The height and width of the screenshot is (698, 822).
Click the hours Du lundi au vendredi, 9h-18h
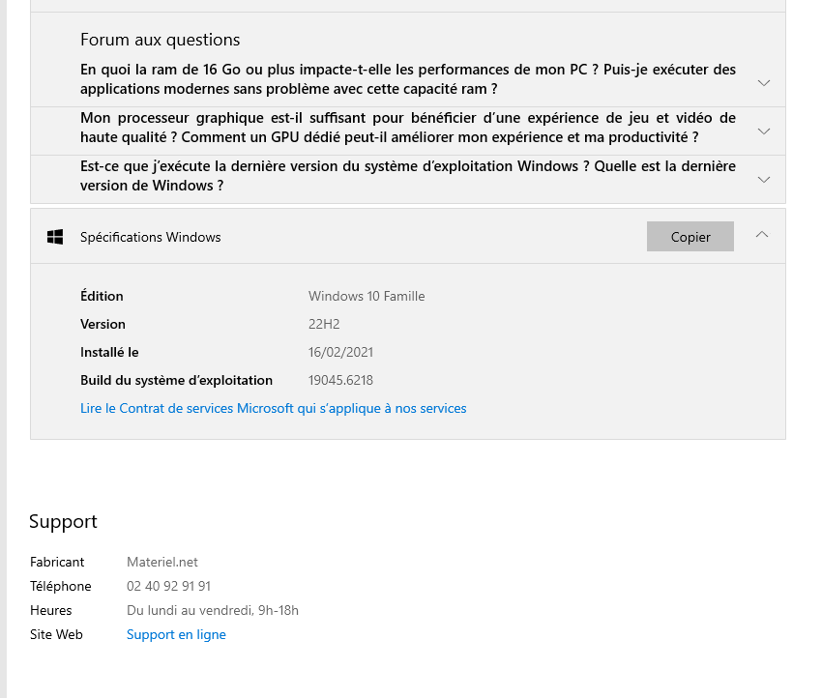tap(213, 610)
